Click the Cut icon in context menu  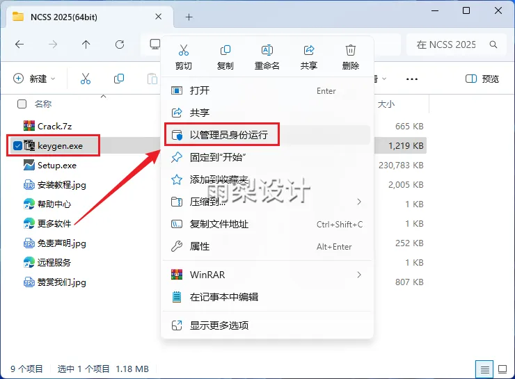click(184, 51)
